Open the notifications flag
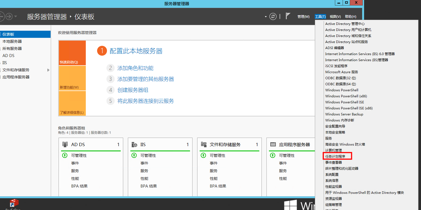 [288, 16]
